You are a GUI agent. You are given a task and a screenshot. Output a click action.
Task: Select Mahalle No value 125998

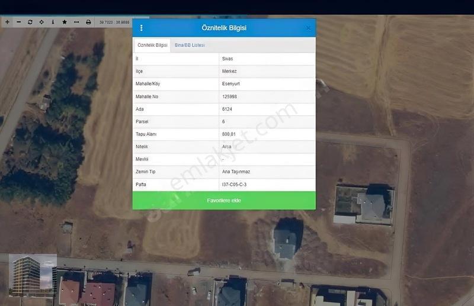click(x=229, y=96)
